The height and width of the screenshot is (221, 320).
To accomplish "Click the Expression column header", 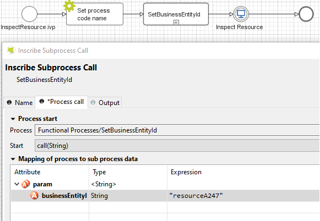I will pos(243,172).
